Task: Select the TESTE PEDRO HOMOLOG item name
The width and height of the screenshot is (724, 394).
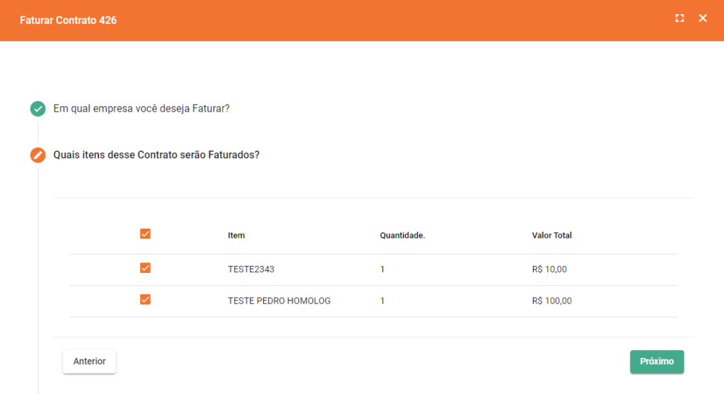Action: tap(279, 301)
